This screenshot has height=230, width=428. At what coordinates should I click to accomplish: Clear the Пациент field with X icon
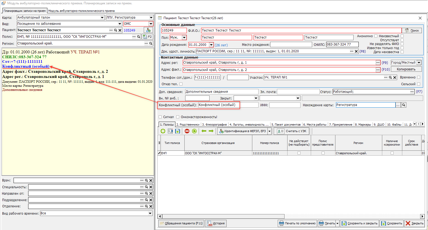pos(120,30)
